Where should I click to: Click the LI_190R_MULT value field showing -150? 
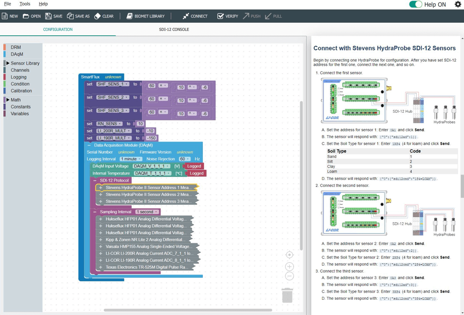tap(152, 138)
